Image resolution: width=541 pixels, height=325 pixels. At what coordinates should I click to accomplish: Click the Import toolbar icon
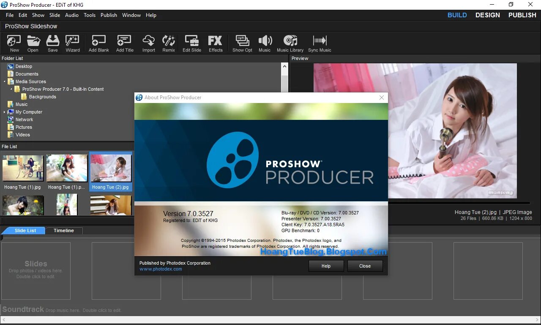coord(149,43)
